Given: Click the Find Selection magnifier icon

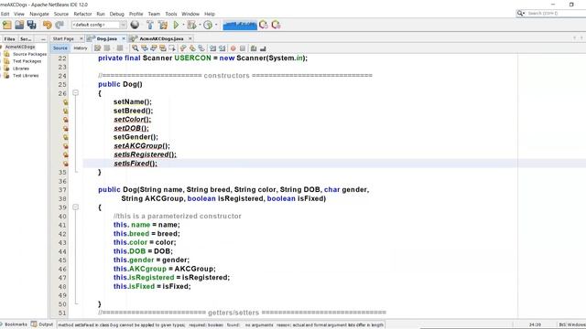Looking at the screenshot, I should pos(135,48).
